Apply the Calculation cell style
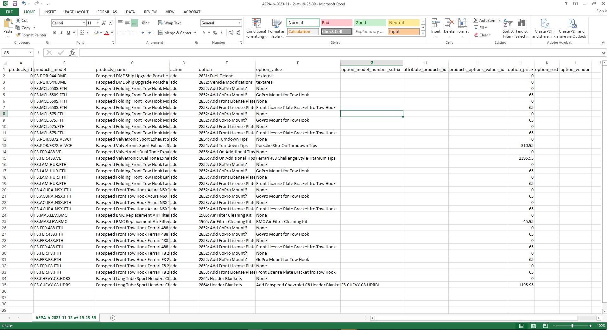The height and width of the screenshot is (330, 607). pos(303,32)
